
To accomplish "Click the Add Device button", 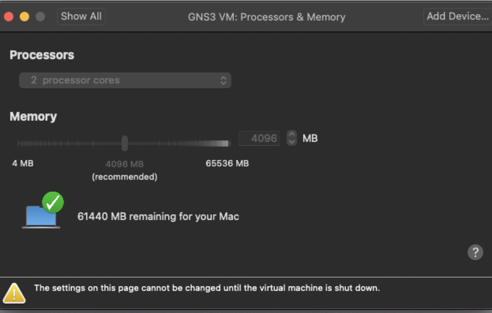I will click(457, 16).
